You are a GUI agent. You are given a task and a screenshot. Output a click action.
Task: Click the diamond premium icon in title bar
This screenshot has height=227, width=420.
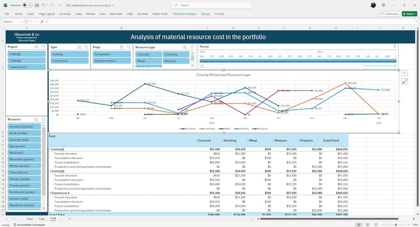[x=383, y=5]
